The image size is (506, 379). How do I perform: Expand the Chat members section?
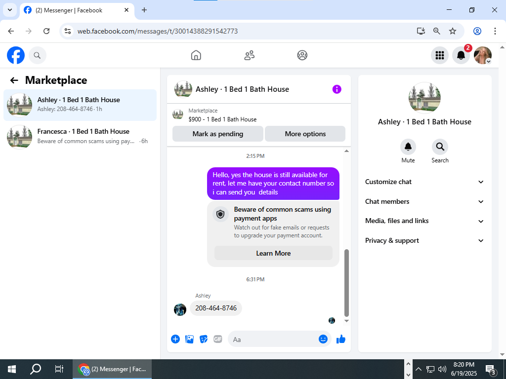coord(424,201)
